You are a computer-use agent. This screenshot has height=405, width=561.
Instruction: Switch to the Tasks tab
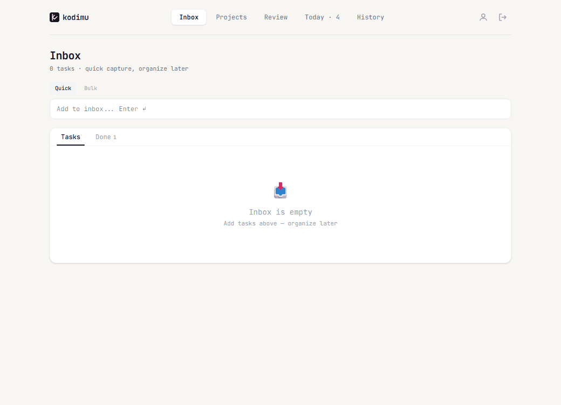click(x=71, y=137)
